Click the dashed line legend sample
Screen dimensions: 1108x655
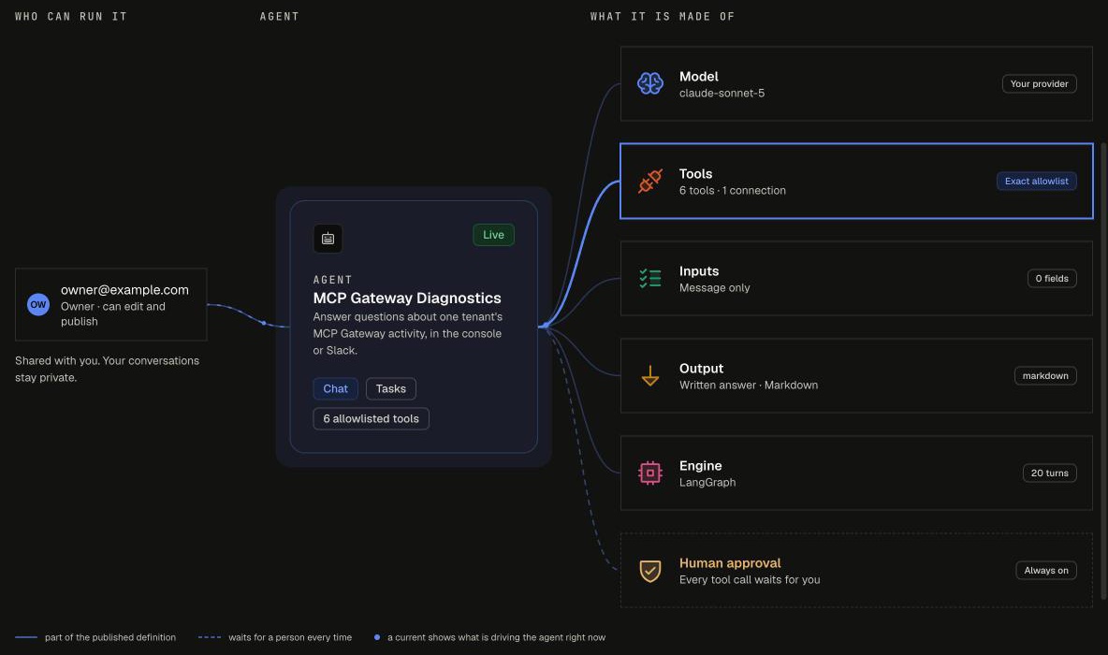pyautogui.click(x=210, y=637)
